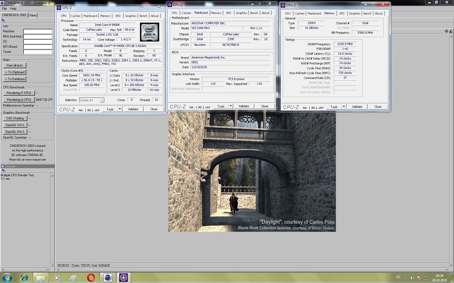Start the C4D Shading test
This screenshot has height=283, width=454.
point(15,118)
